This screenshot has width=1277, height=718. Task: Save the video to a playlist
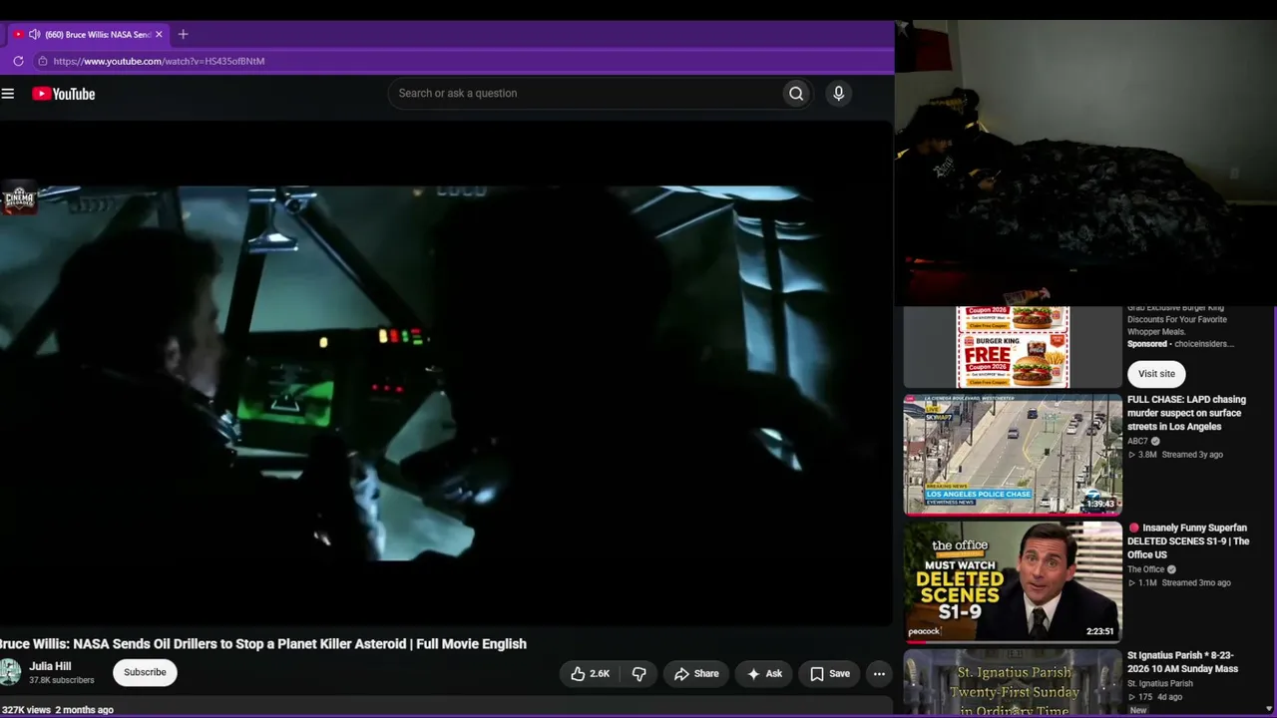pos(830,674)
